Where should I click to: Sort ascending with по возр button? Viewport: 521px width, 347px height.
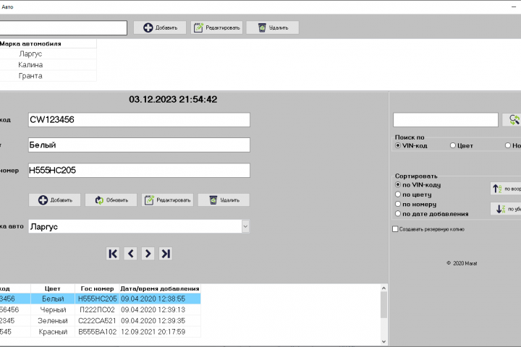[x=506, y=189]
